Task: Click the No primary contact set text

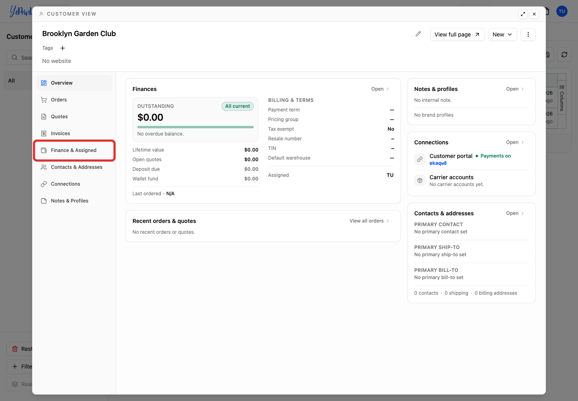Action: point(441,232)
